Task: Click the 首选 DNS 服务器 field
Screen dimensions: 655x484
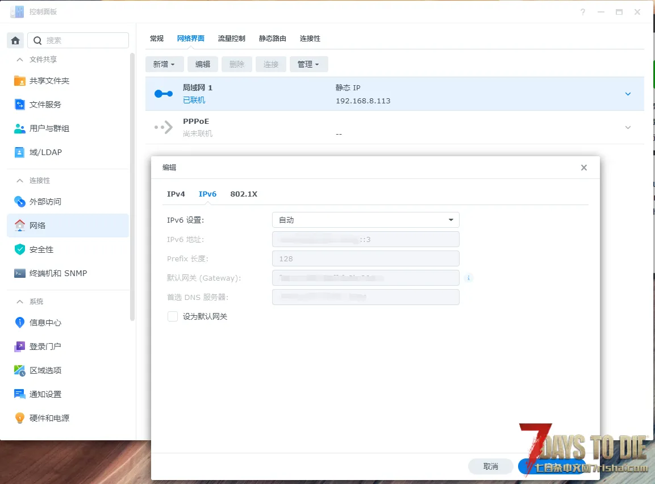Action: click(x=365, y=297)
